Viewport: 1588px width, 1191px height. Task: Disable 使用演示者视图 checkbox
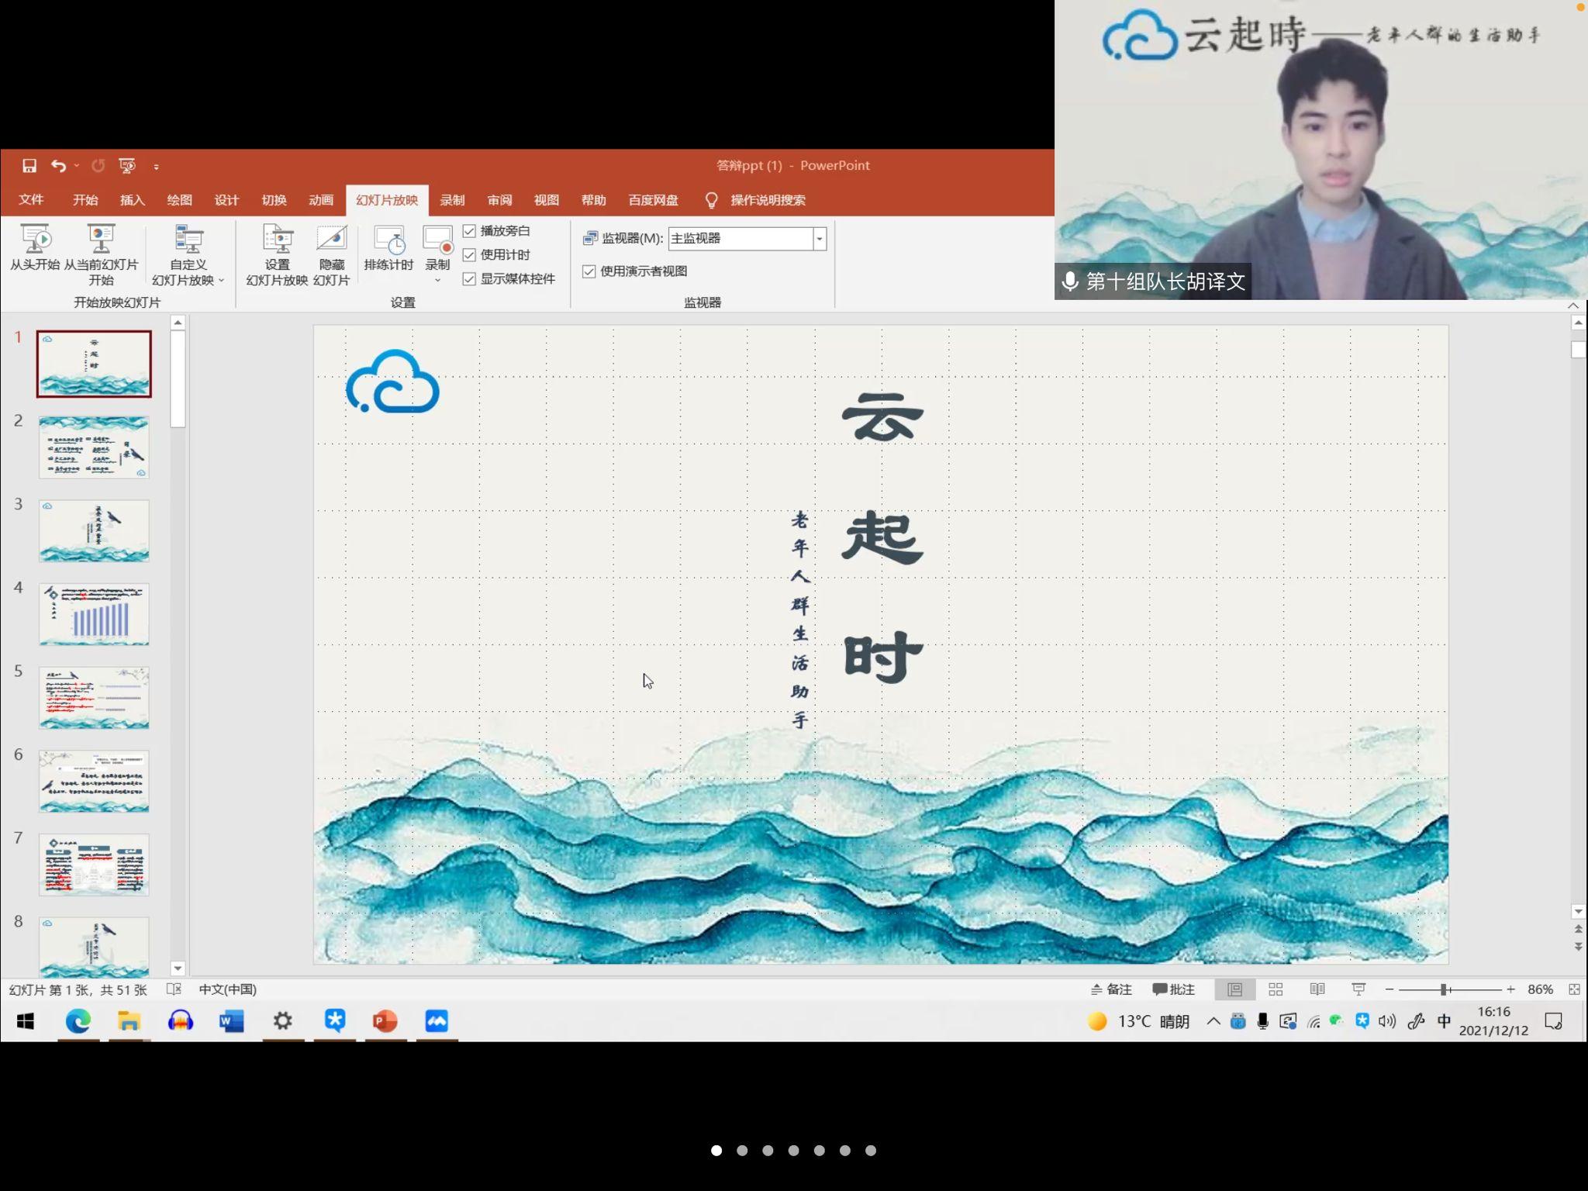[589, 271]
